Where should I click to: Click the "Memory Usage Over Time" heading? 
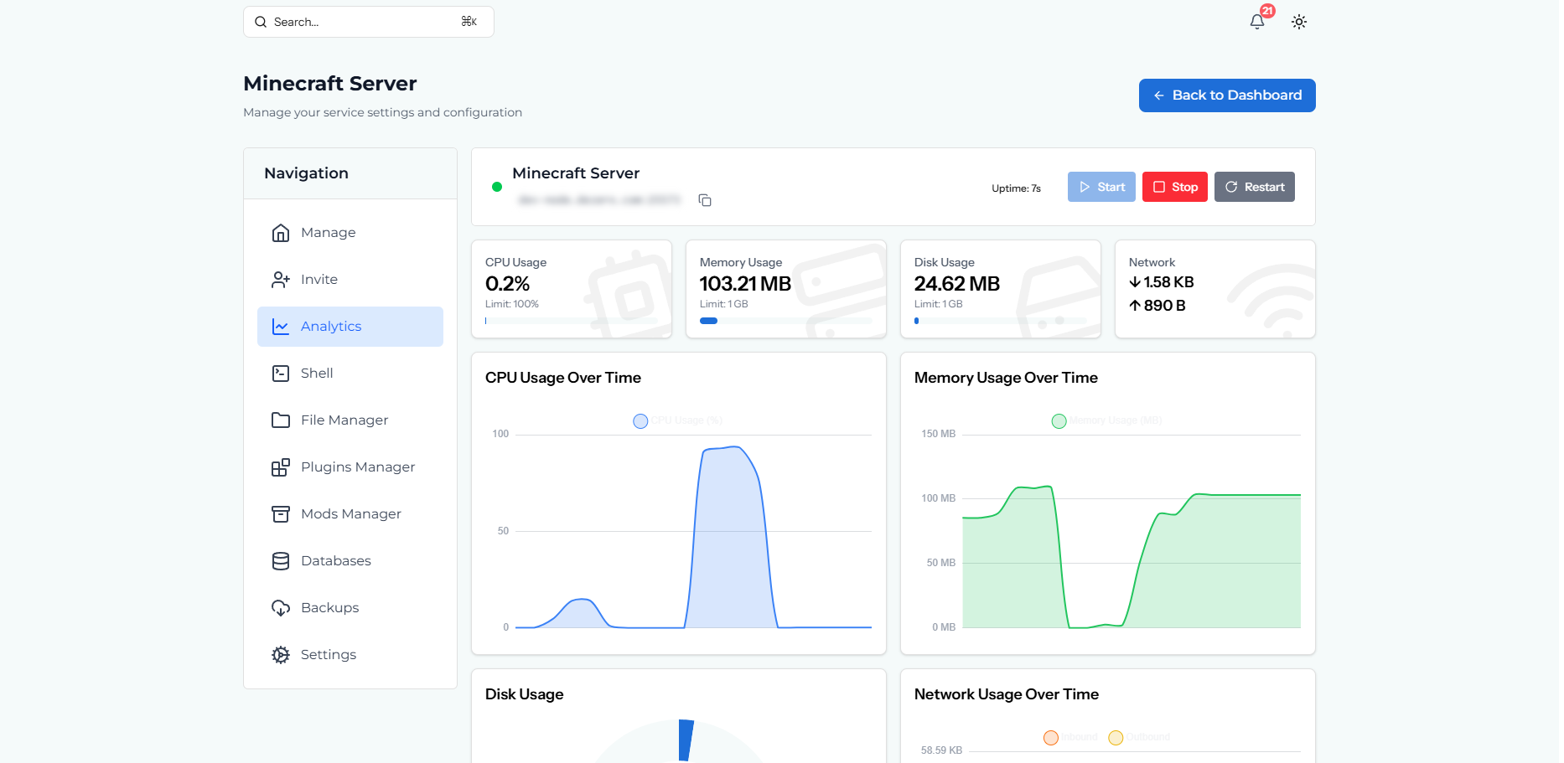(1006, 378)
